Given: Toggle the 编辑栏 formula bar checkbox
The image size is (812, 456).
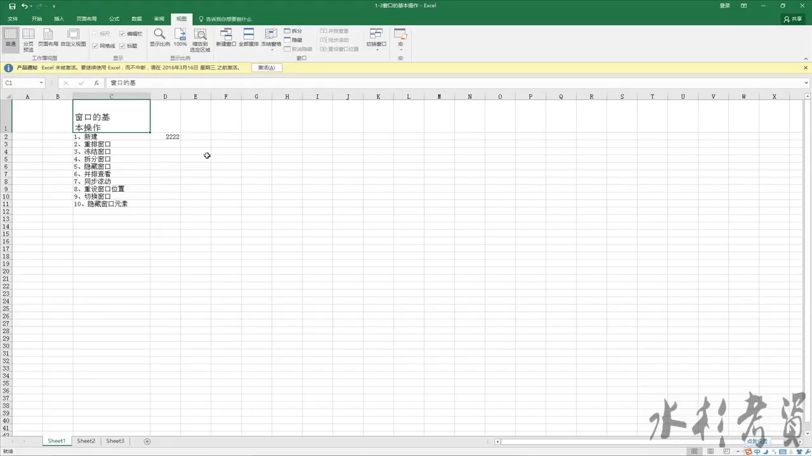Looking at the screenshot, I should coord(131,34).
